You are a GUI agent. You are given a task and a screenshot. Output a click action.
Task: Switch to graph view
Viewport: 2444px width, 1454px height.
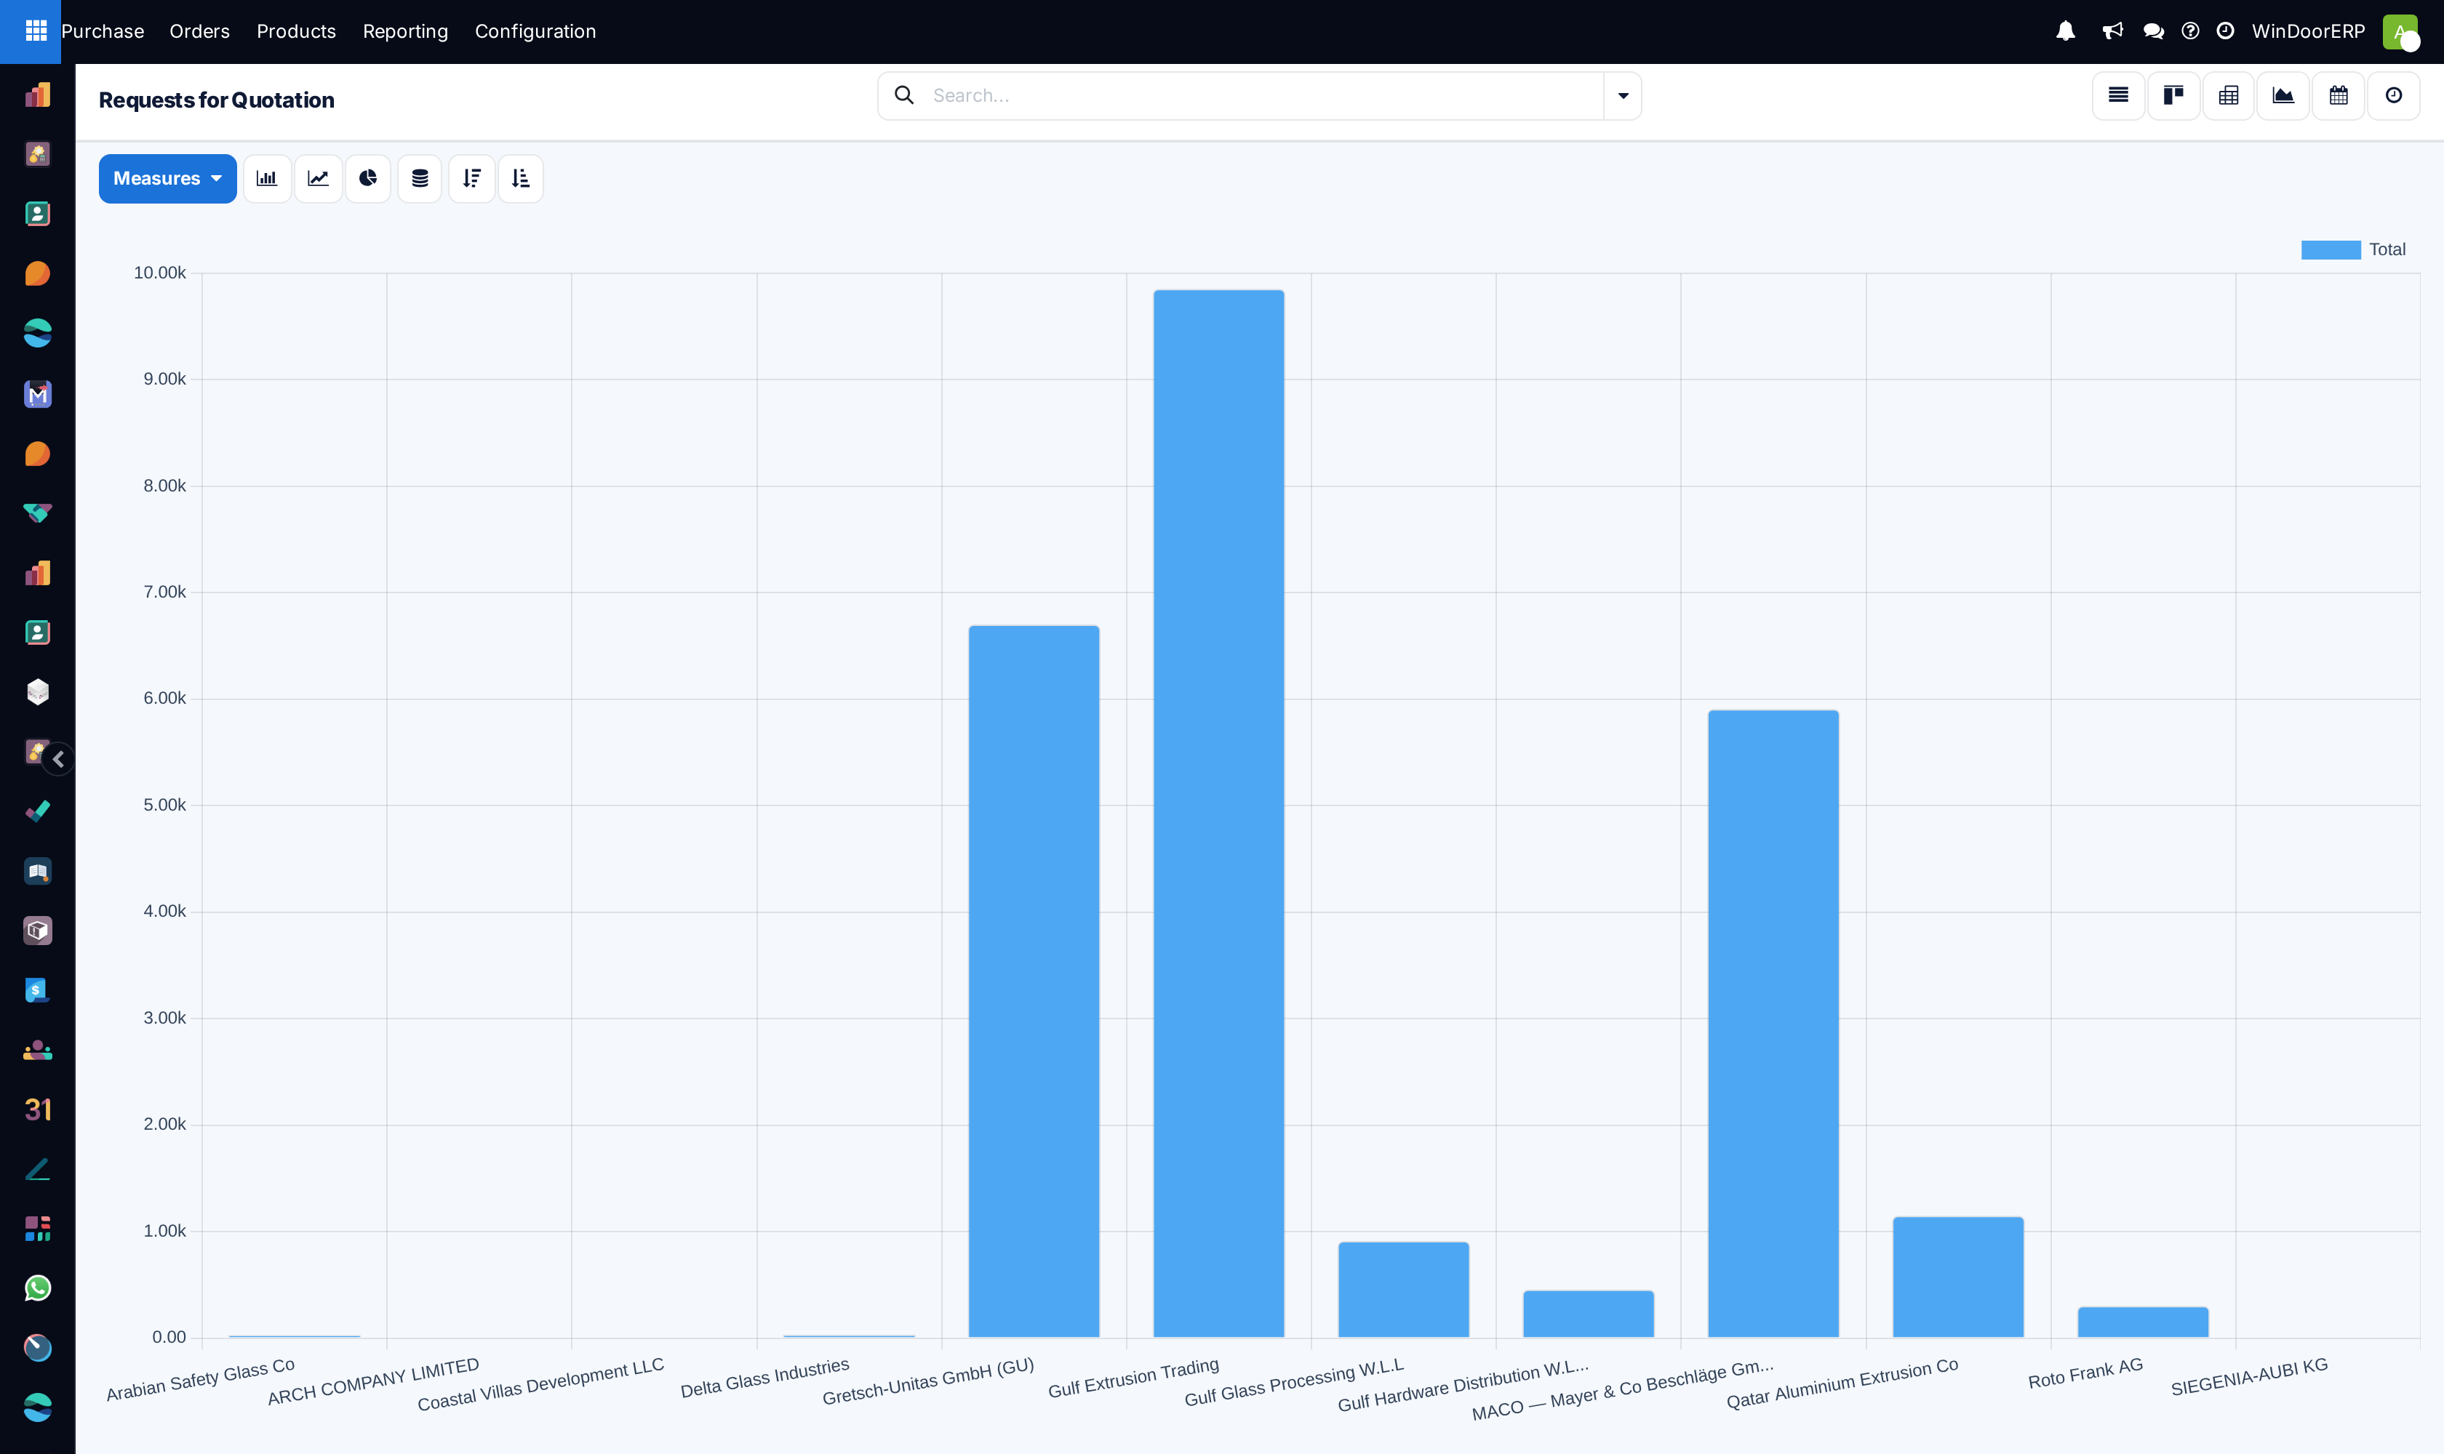pyautogui.click(x=2283, y=96)
